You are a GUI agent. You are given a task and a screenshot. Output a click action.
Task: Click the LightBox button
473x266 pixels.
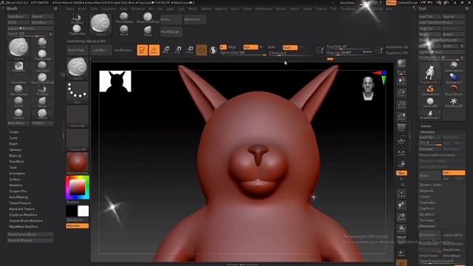coord(101,50)
